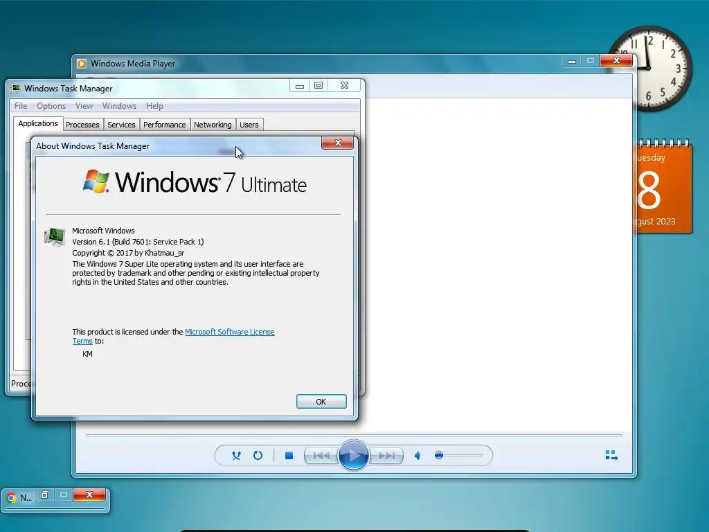Adjust the Media Player volume slider
The height and width of the screenshot is (532, 709).
(458, 455)
